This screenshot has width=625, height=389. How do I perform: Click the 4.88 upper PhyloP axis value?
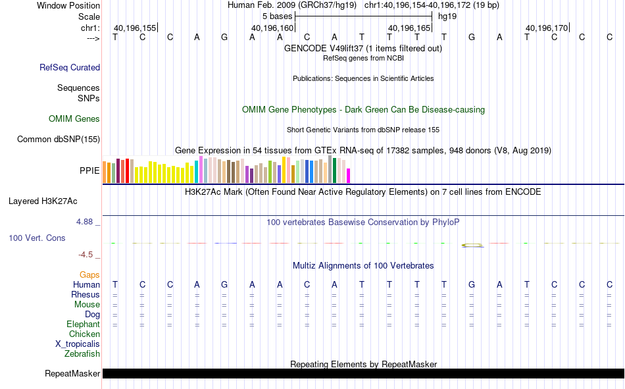(x=84, y=222)
